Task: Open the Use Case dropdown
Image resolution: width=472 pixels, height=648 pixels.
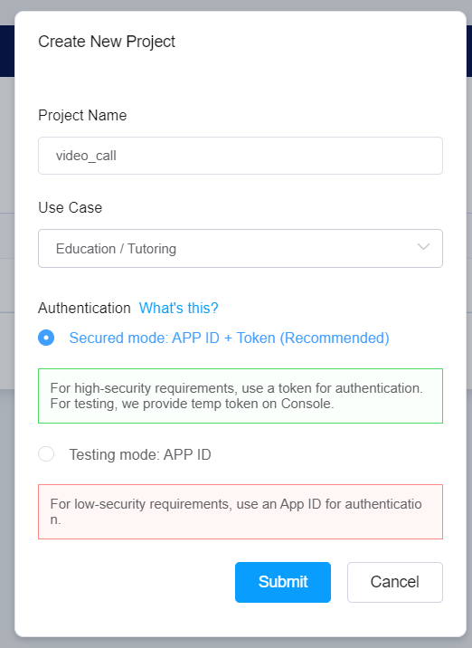Action: (241, 248)
